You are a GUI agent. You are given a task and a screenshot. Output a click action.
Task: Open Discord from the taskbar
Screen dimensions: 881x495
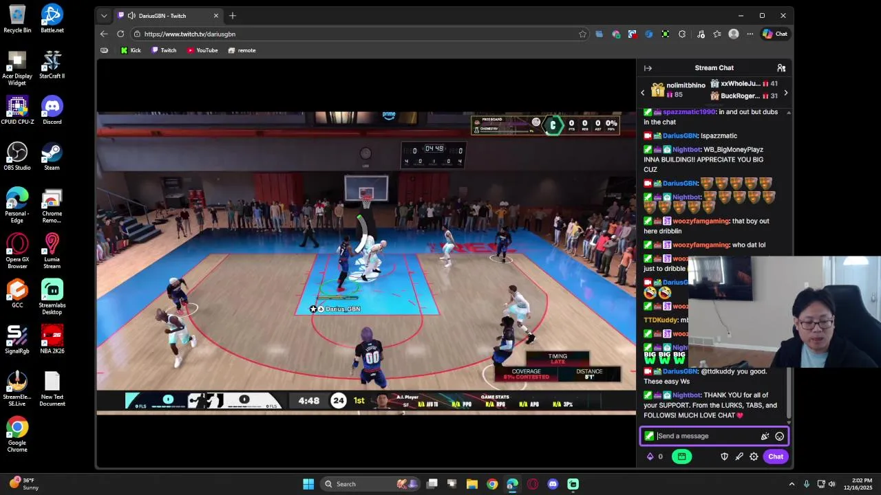(553, 484)
